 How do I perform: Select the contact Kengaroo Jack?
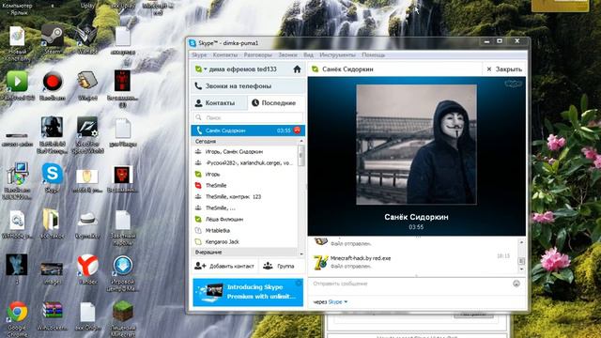244,242
